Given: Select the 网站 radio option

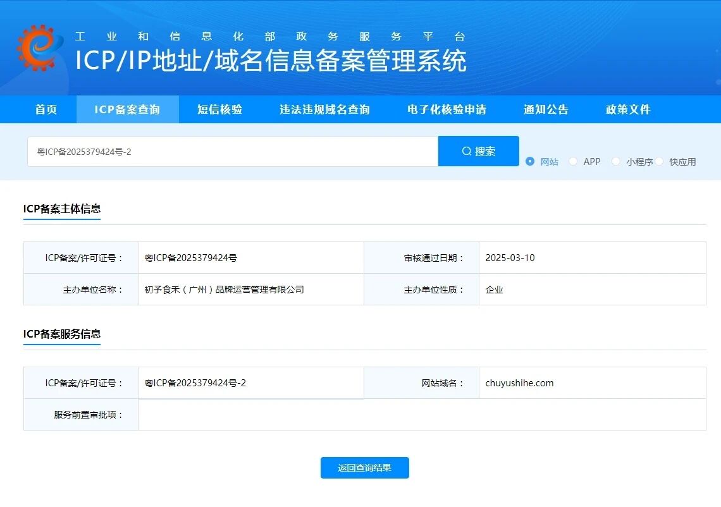Looking at the screenshot, I should [x=530, y=161].
